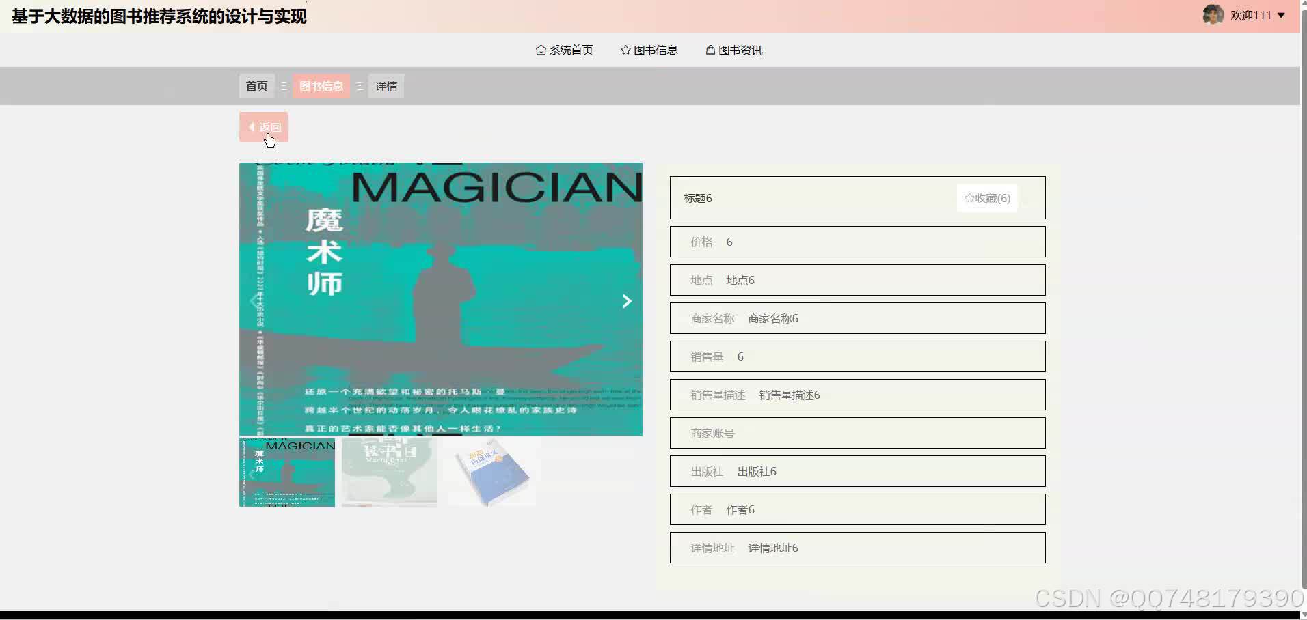Switch to the 首页 breadcrumb tab

[256, 86]
